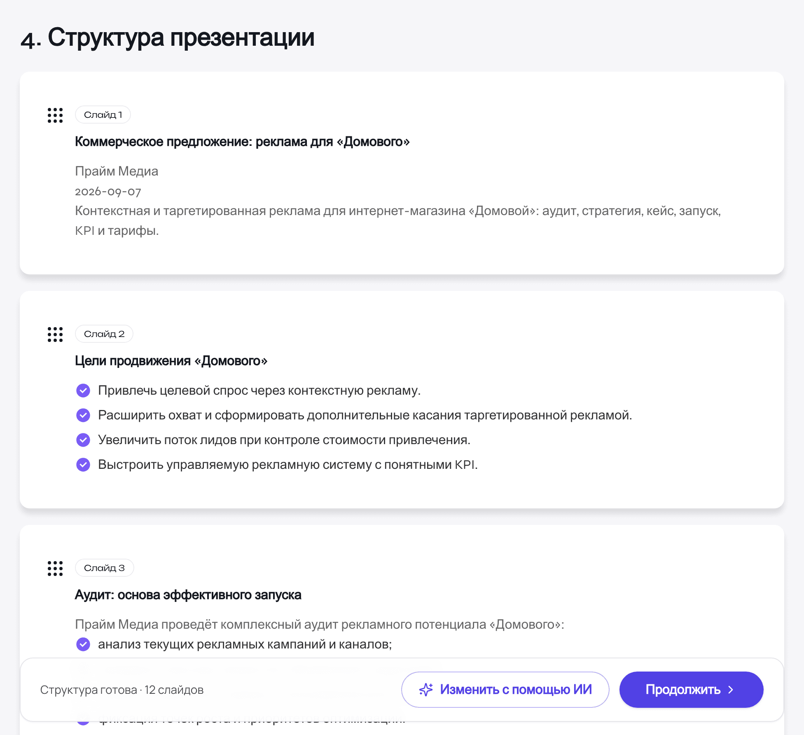The width and height of the screenshot is (804, 735).
Task: Click paragraph Прайм Медиа проведёт комплексный аудит
Action: click(320, 624)
